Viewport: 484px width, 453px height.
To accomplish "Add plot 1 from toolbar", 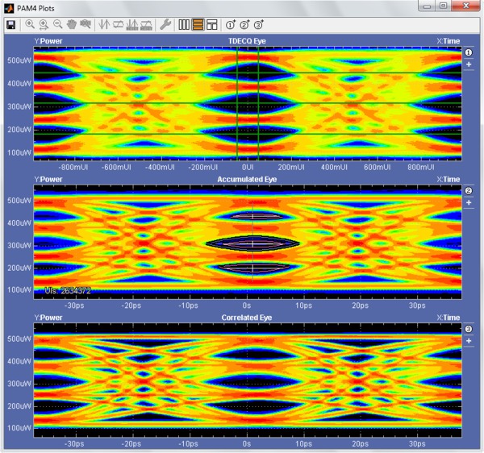I will pos(231,25).
